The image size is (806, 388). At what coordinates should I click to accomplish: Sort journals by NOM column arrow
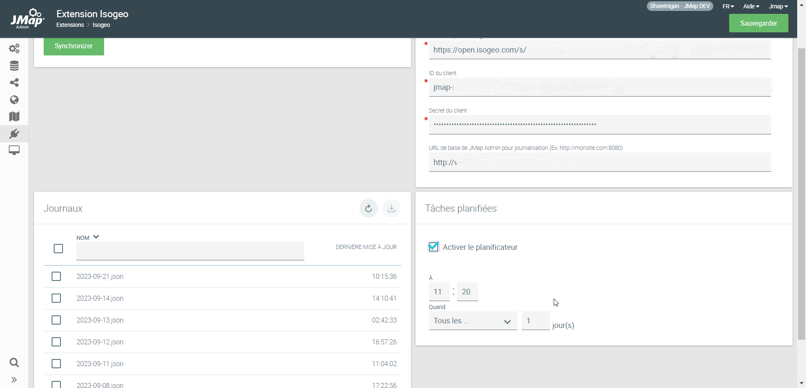click(x=96, y=237)
